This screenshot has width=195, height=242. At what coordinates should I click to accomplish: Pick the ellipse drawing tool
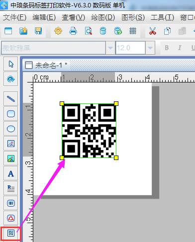pos(11,129)
